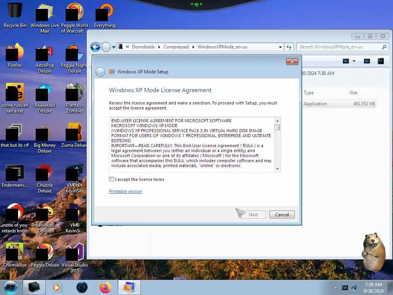Open the Printable version link
Viewport: 393px width, 295px height.
point(125,191)
